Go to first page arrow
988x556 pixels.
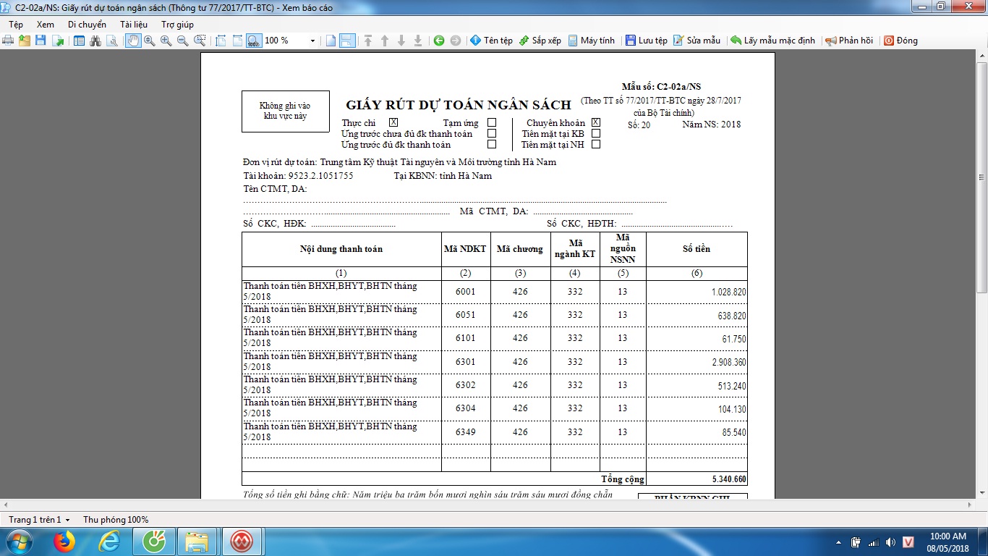click(368, 41)
